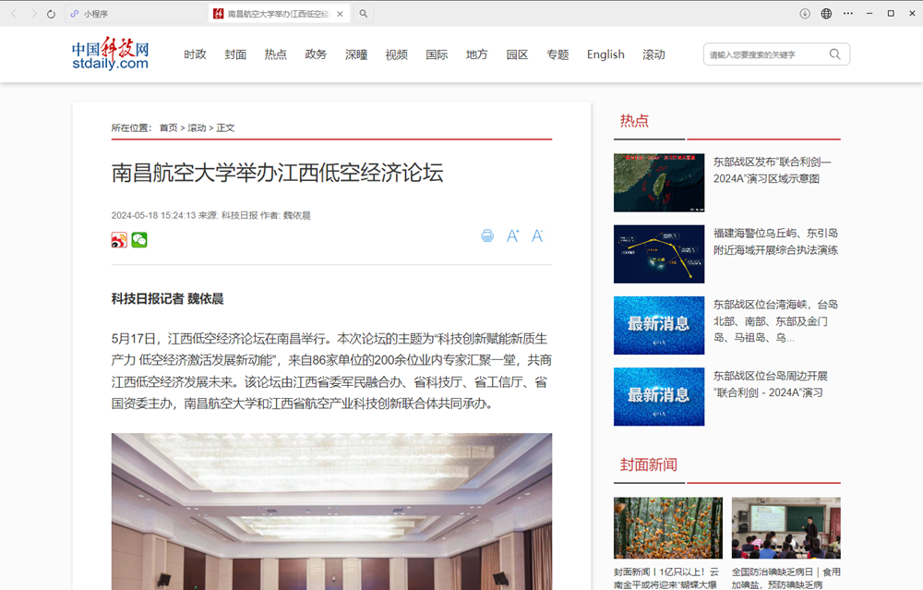Open 滚动 breadcrumb link
The width and height of the screenshot is (923, 590).
[x=198, y=126]
